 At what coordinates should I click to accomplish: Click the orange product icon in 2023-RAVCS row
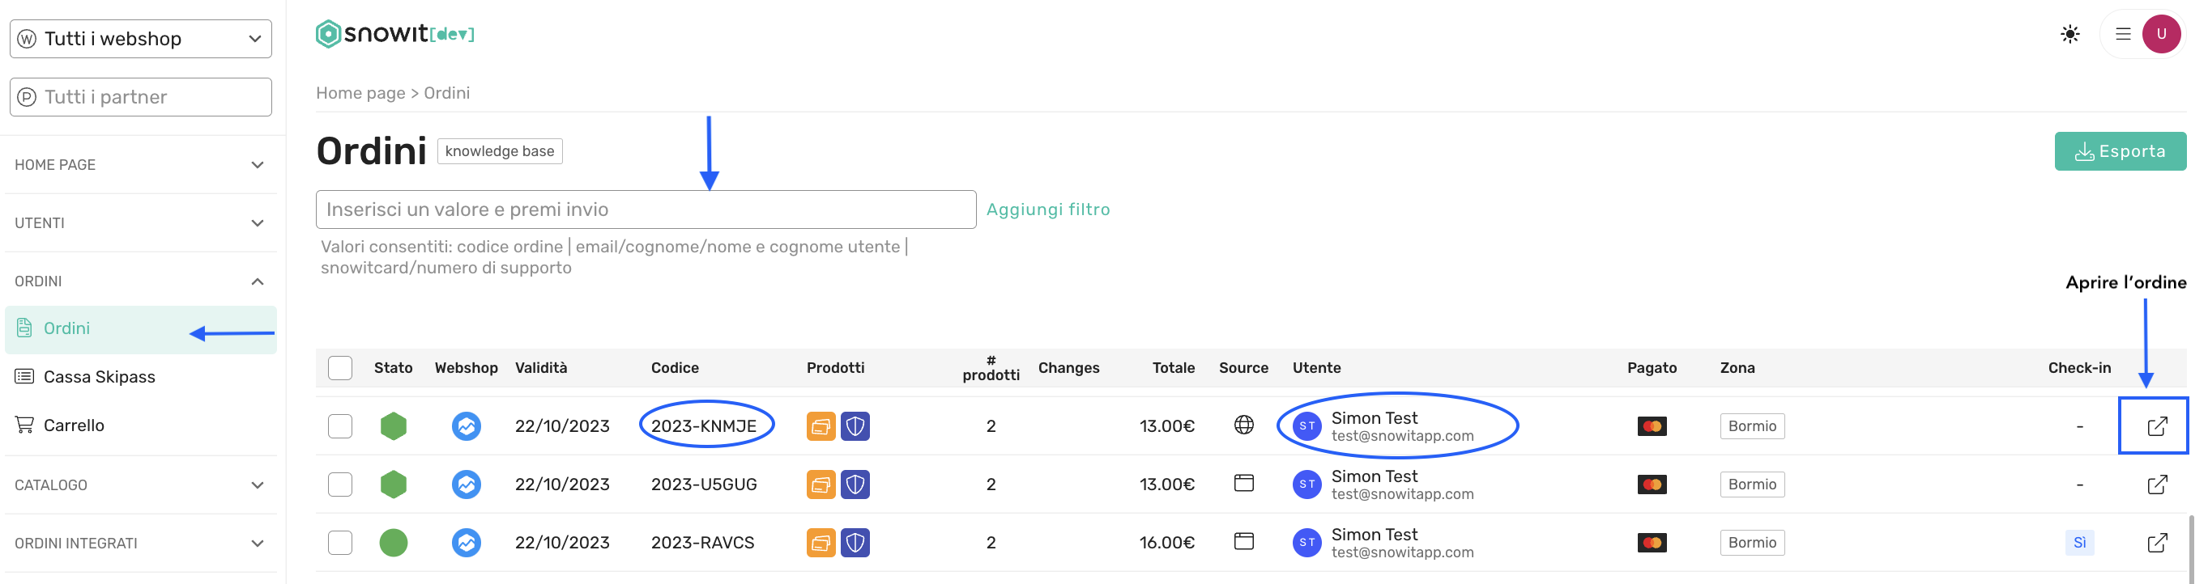[821, 542]
